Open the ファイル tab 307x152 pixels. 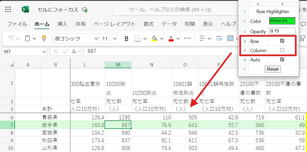pyautogui.click(x=17, y=24)
